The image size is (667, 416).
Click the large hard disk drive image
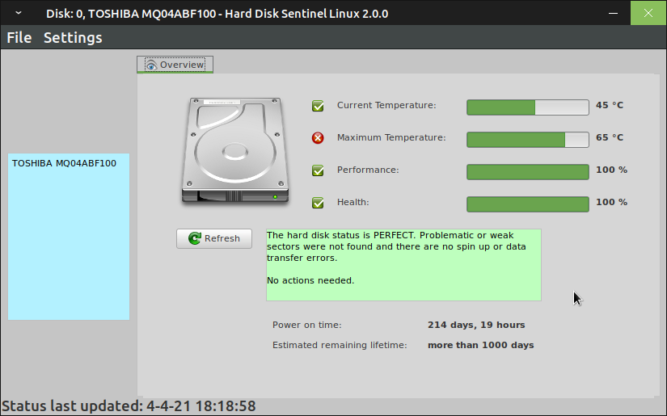click(235, 150)
